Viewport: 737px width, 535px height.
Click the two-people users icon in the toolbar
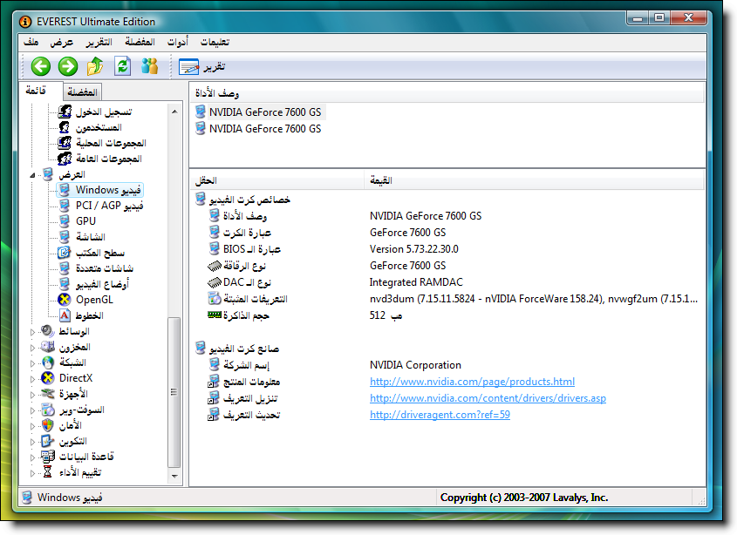tap(149, 66)
